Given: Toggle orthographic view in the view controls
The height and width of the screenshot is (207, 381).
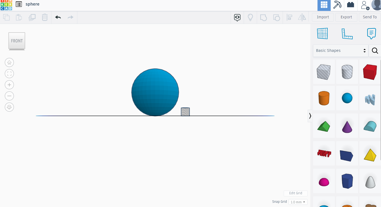Looking at the screenshot, I should click(9, 107).
